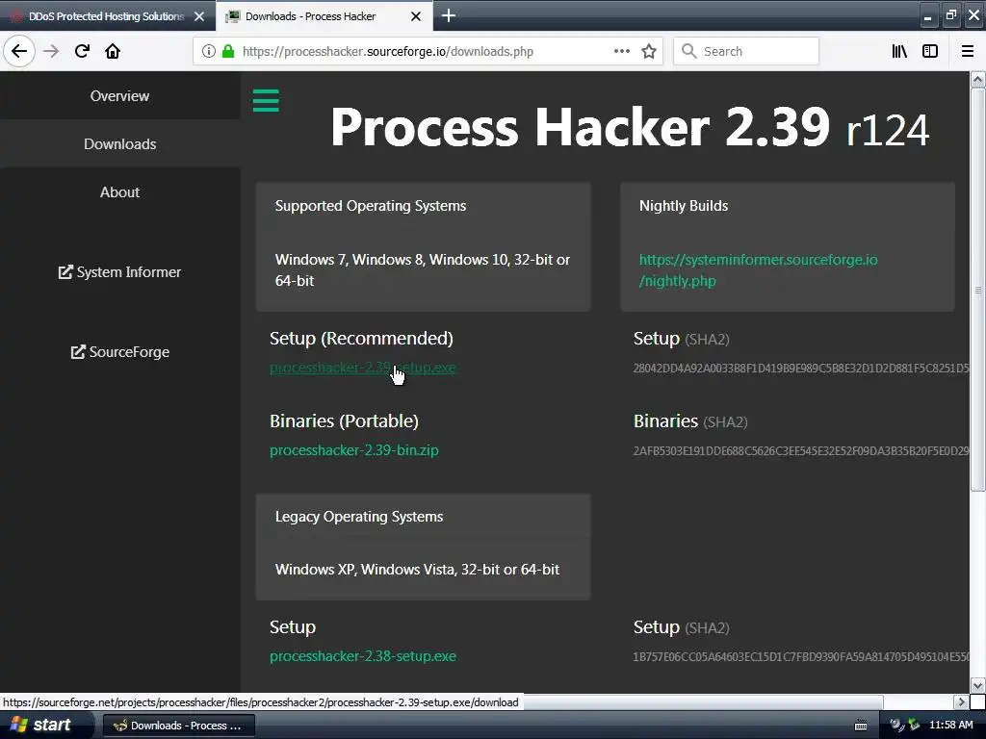The height and width of the screenshot is (739, 986).
Task: Click the 11:58 AM system clock
Action: [x=950, y=726]
